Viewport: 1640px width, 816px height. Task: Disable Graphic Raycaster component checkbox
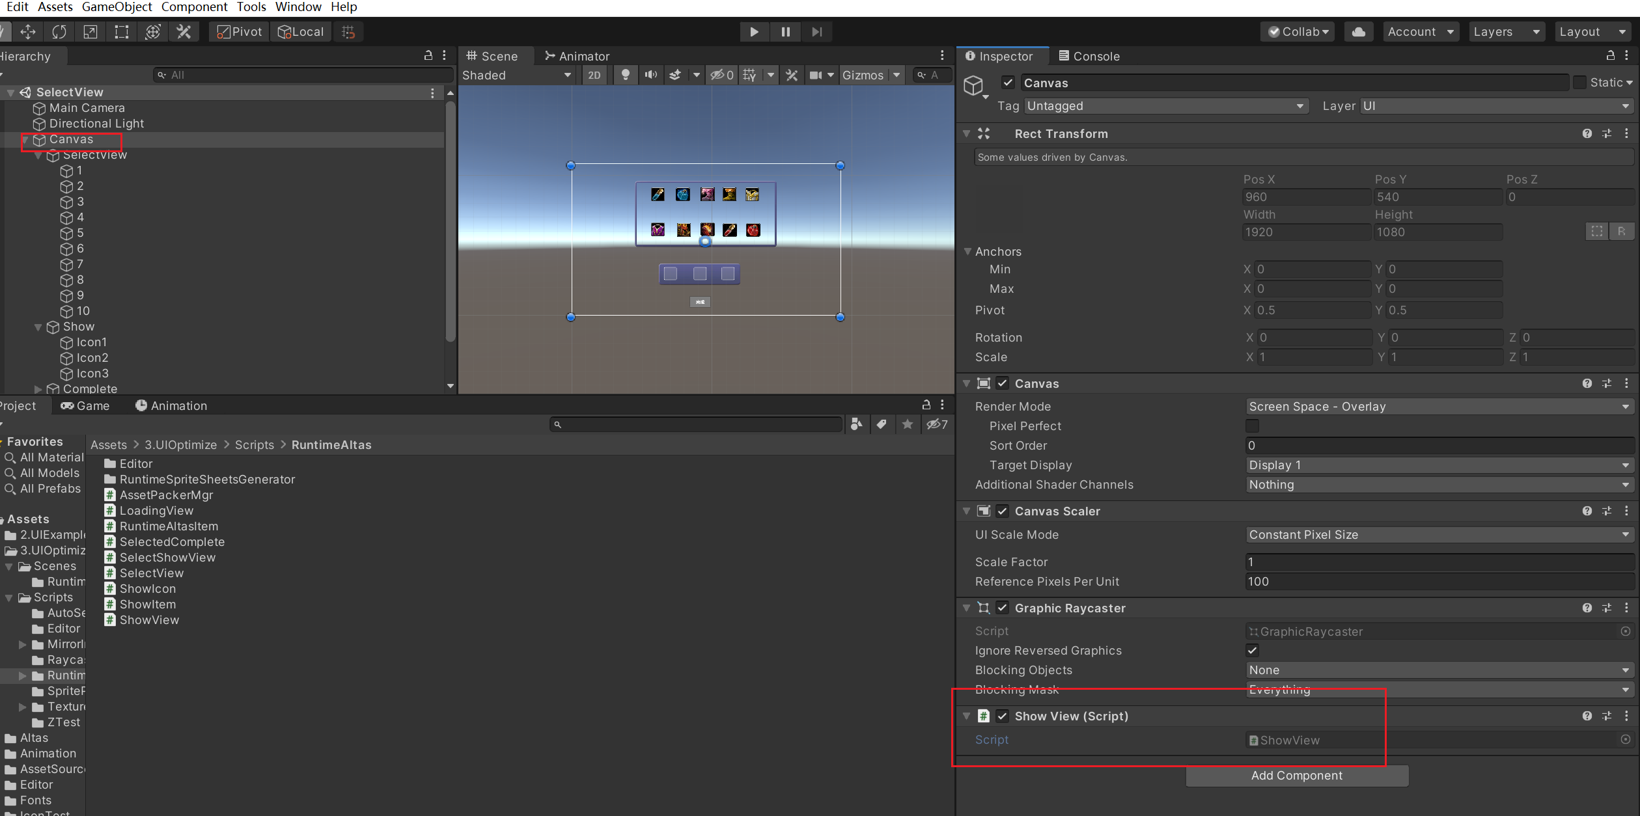(1002, 608)
